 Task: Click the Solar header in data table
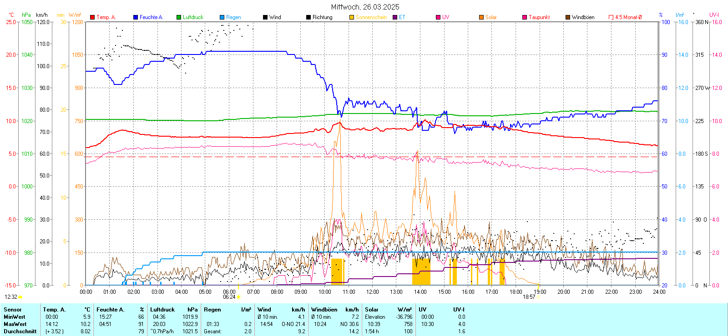372,310
